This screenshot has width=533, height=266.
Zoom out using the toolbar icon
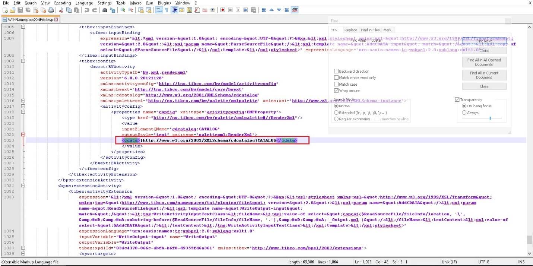pos(130,10)
